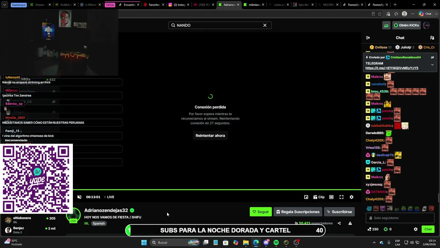This screenshot has width=440, height=248.
Task: Switch to the Favoritos browser tab
Action: point(153,5)
